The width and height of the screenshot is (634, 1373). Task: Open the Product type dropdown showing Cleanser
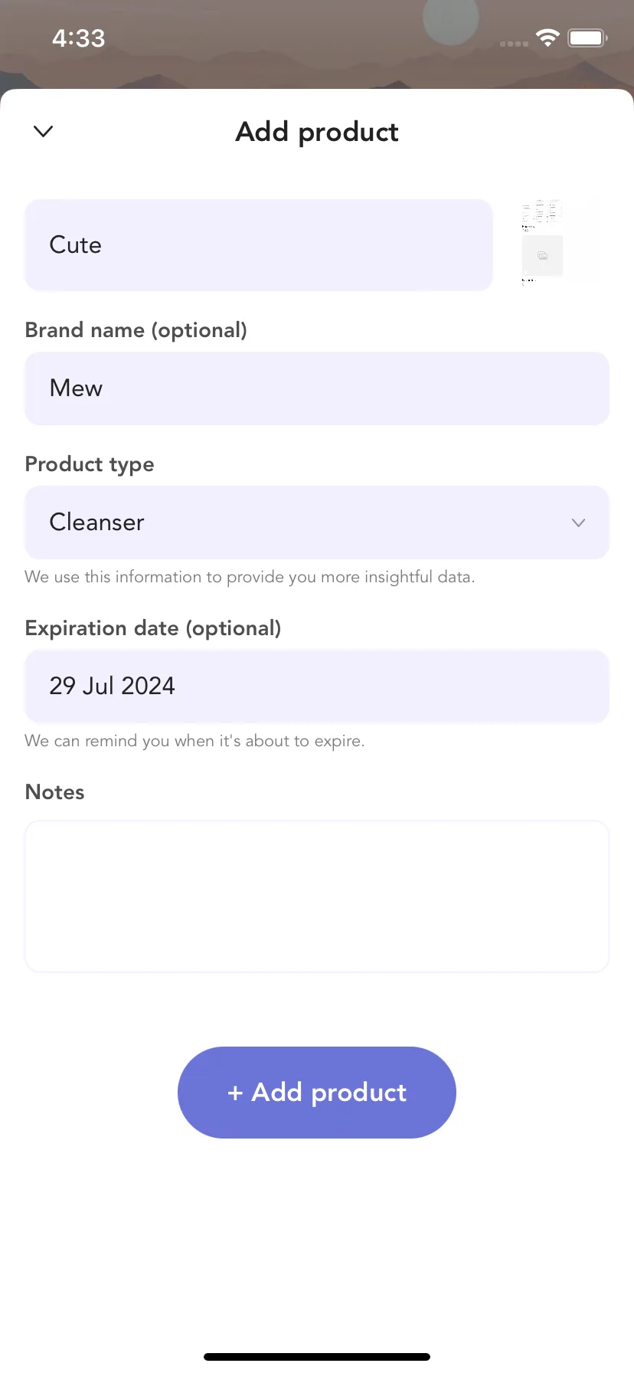pyautogui.click(x=317, y=523)
